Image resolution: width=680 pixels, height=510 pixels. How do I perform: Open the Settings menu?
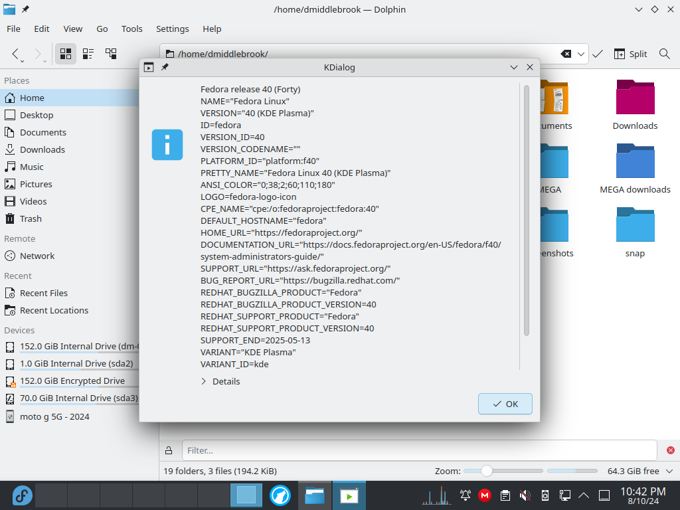172,29
